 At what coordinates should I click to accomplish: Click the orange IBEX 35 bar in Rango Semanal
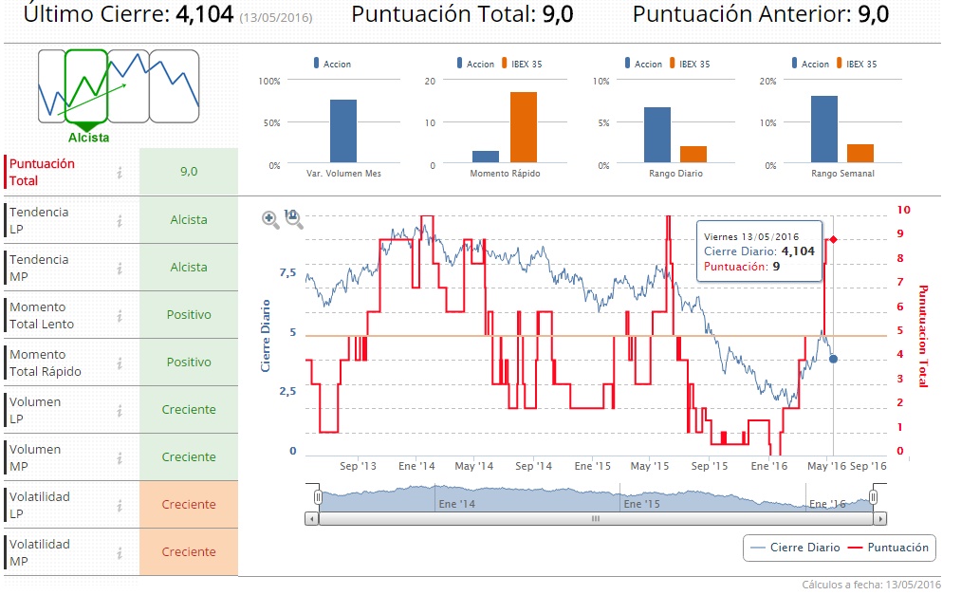tap(860, 154)
